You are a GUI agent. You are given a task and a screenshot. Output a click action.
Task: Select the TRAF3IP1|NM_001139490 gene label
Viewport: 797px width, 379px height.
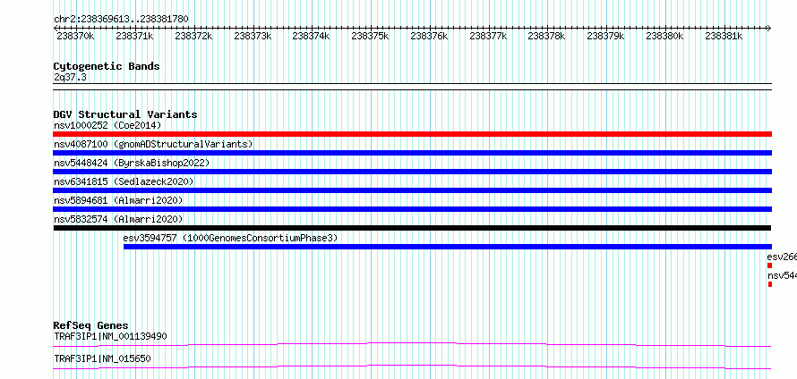coord(110,336)
